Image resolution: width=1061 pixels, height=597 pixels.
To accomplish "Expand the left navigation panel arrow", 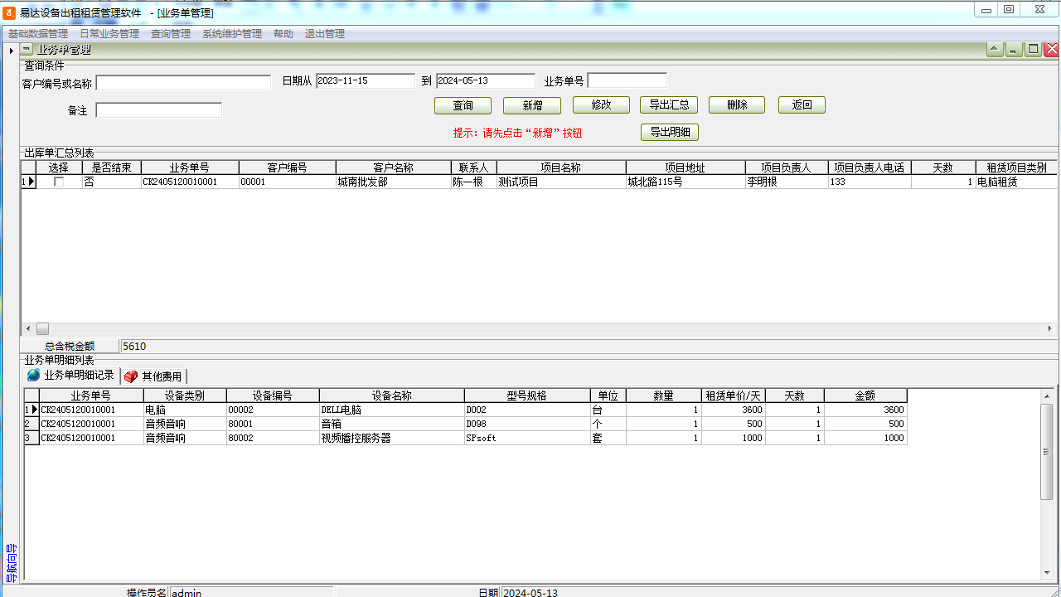I will tap(11, 51).
